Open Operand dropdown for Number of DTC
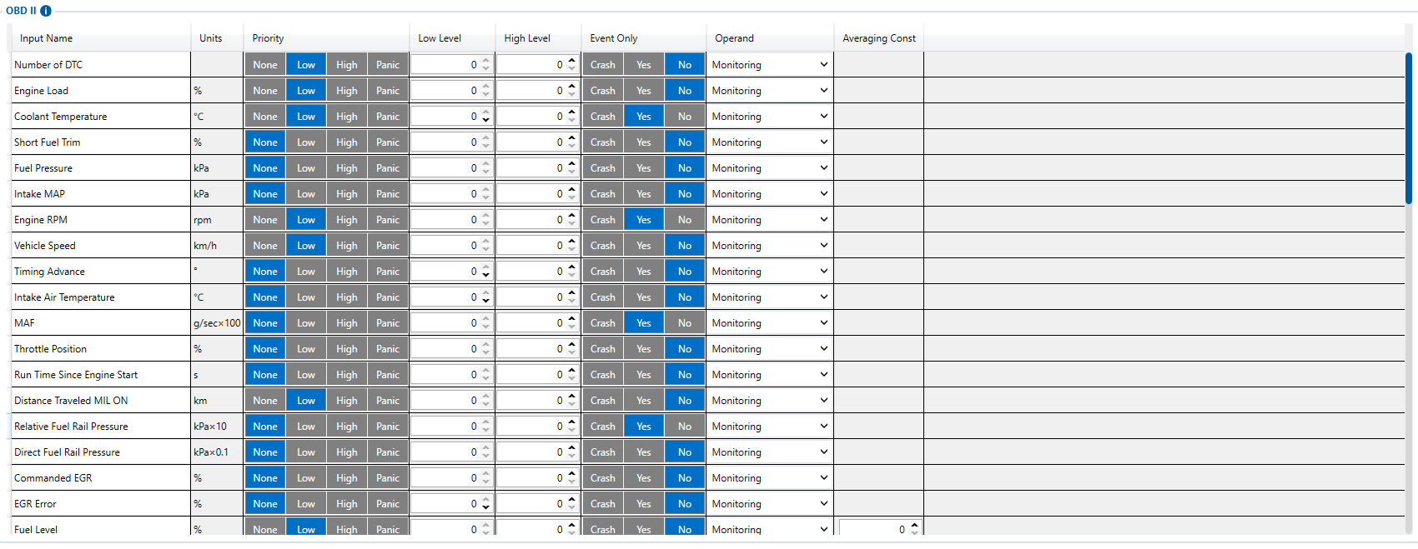Screen dimensions: 1418x549 pyautogui.click(x=769, y=65)
